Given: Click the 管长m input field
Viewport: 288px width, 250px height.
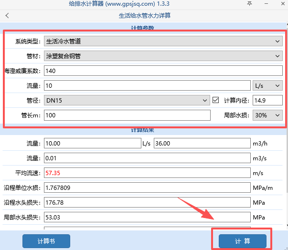Looking at the screenshot, I should point(127,115).
